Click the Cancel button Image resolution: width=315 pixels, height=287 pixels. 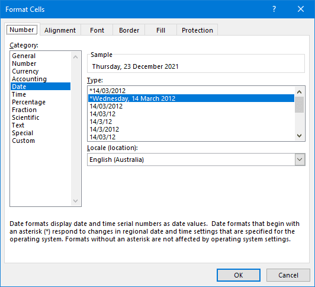288,275
